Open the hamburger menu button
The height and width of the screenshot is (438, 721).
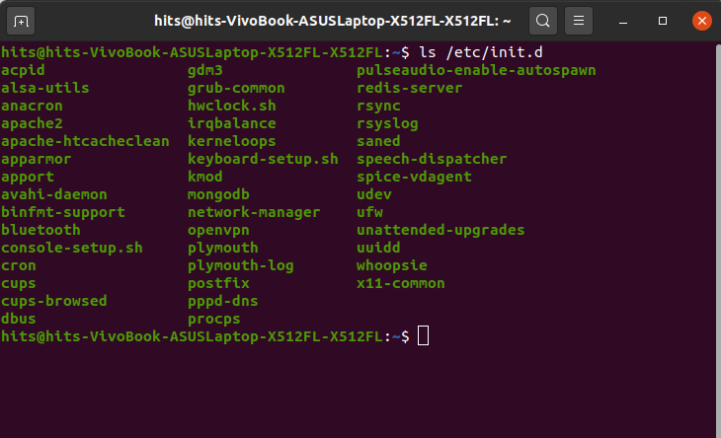click(581, 20)
